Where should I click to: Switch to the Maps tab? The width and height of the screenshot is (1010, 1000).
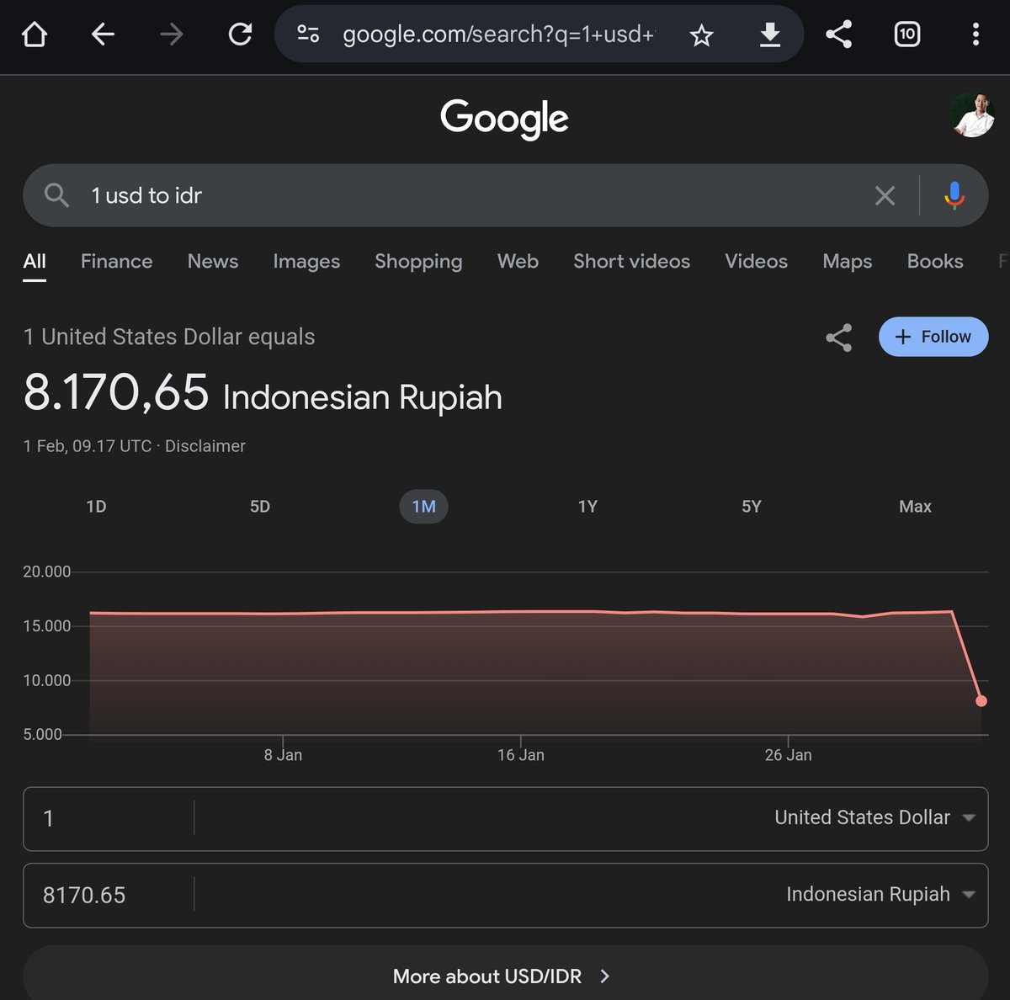pos(847,261)
